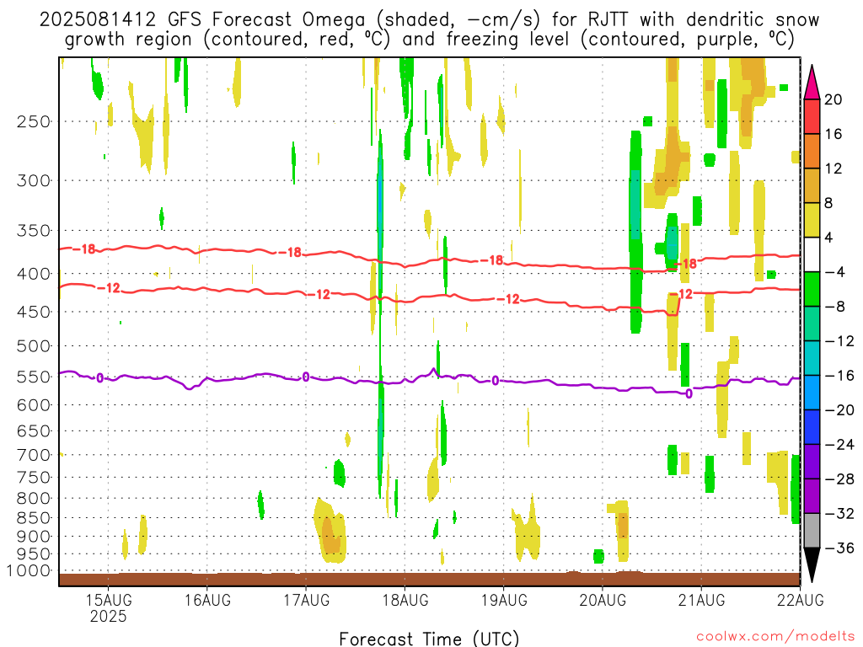Click the 600 pressure level label

pyautogui.click(x=34, y=405)
